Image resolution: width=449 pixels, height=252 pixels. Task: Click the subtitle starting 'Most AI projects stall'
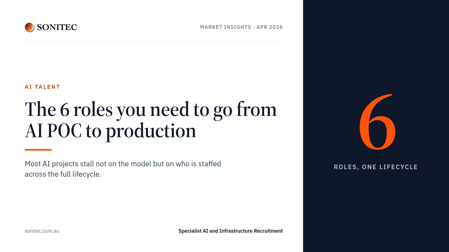click(x=123, y=169)
